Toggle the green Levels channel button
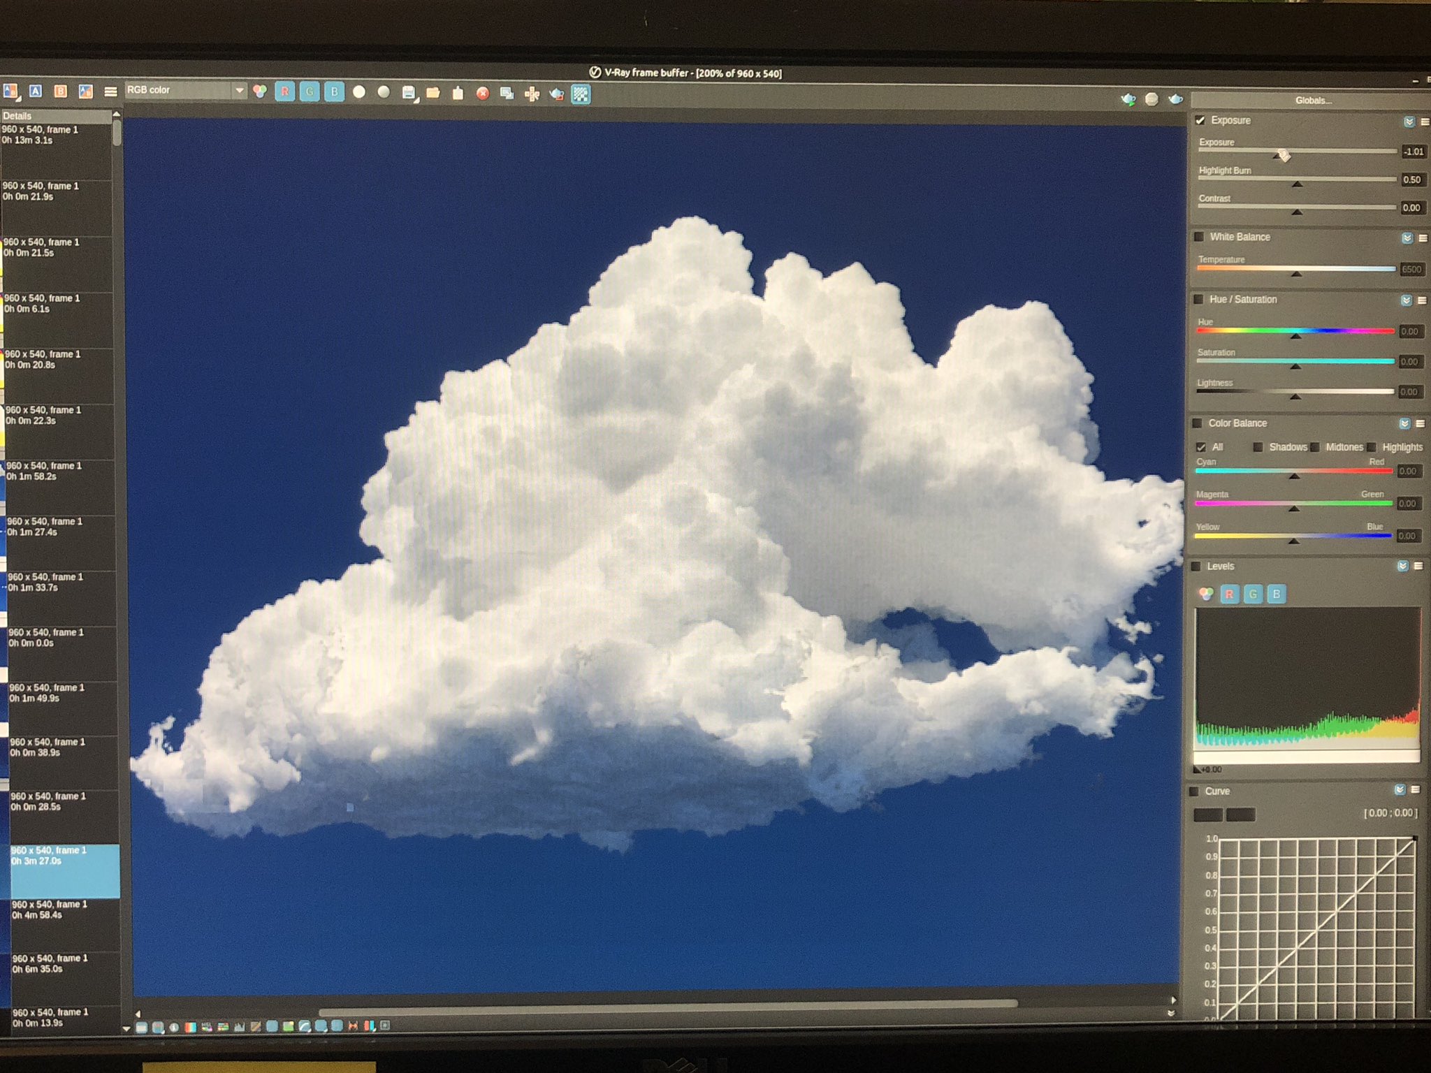 point(1253,594)
